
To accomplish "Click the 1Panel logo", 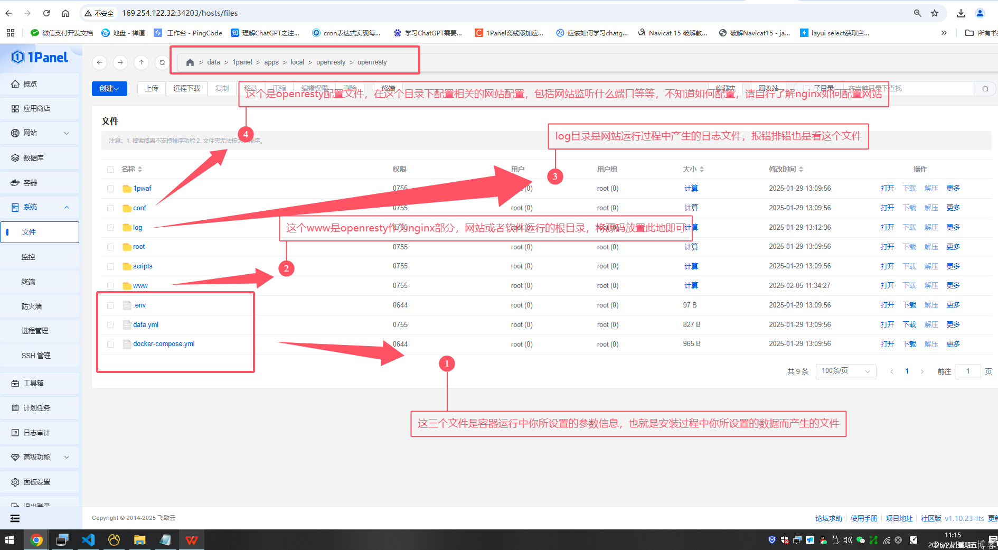I will coord(40,57).
